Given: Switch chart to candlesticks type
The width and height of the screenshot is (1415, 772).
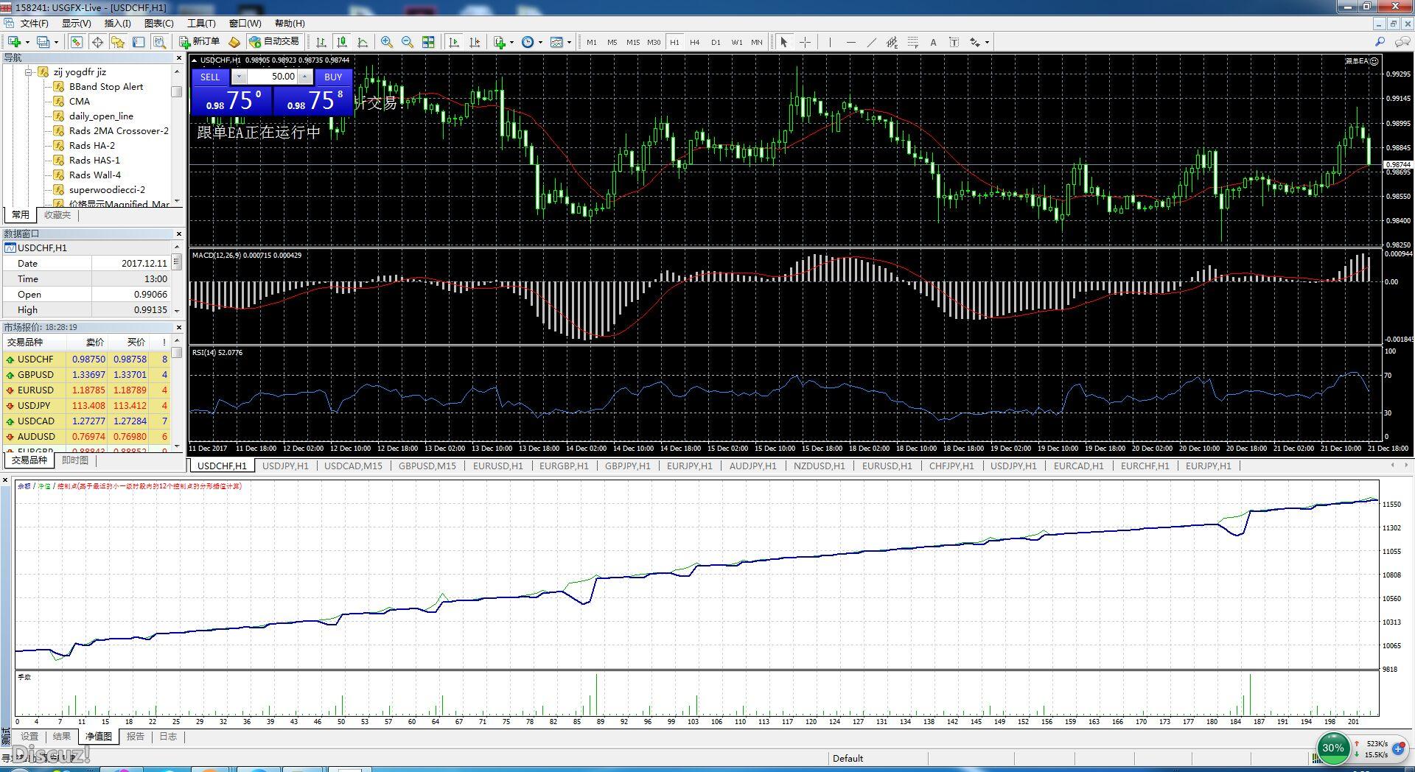Looking at the screenshot, I should click(341, 42).
